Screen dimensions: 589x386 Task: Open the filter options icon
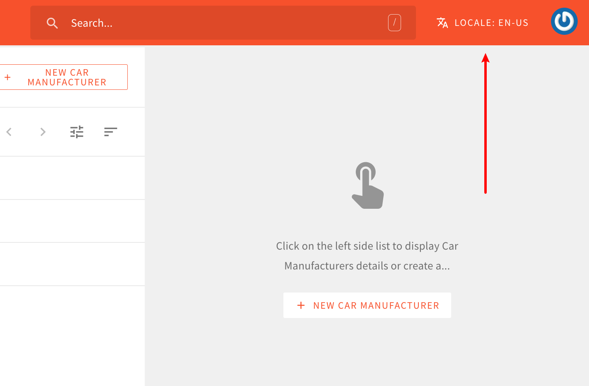click(77, 131)
